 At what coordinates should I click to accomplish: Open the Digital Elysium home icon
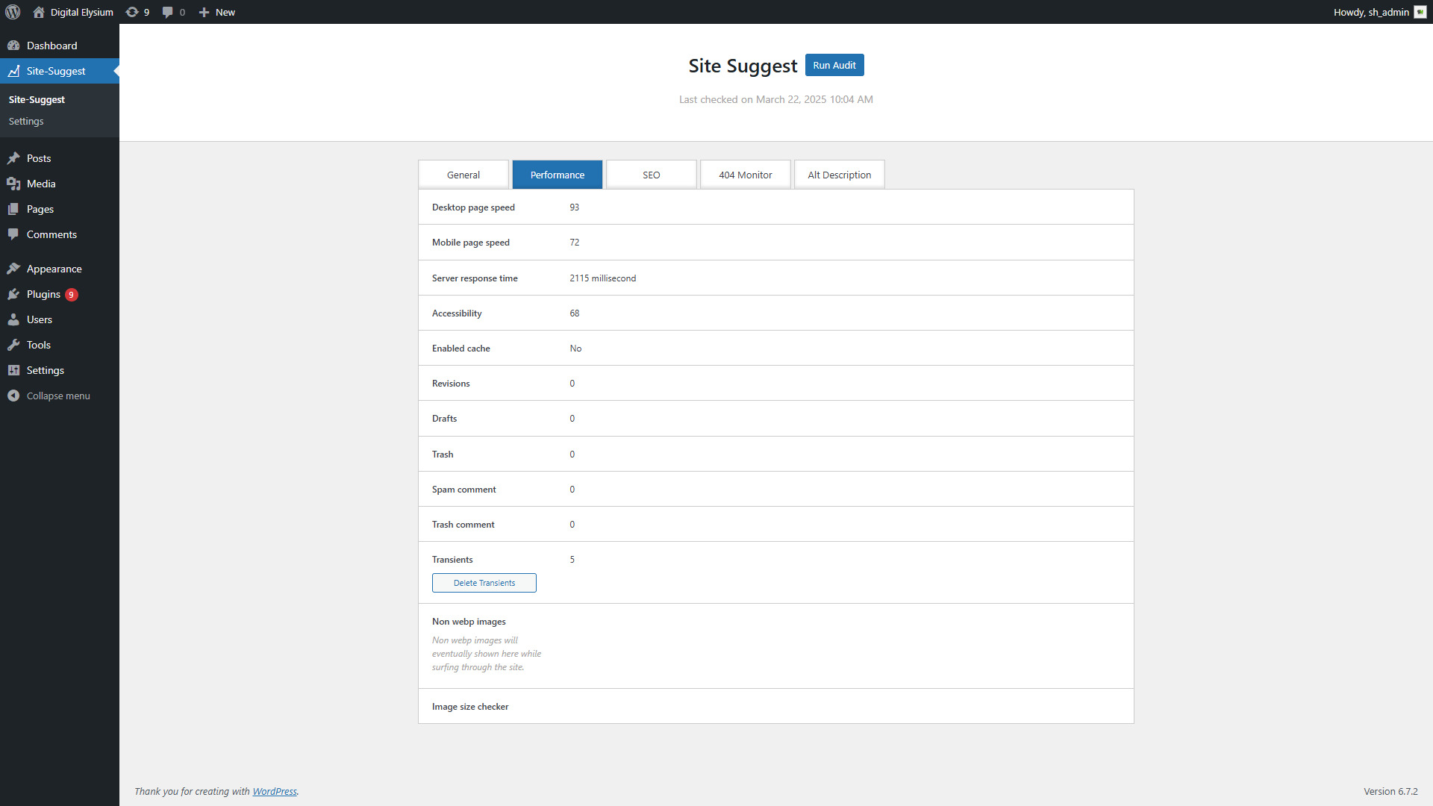39,12
